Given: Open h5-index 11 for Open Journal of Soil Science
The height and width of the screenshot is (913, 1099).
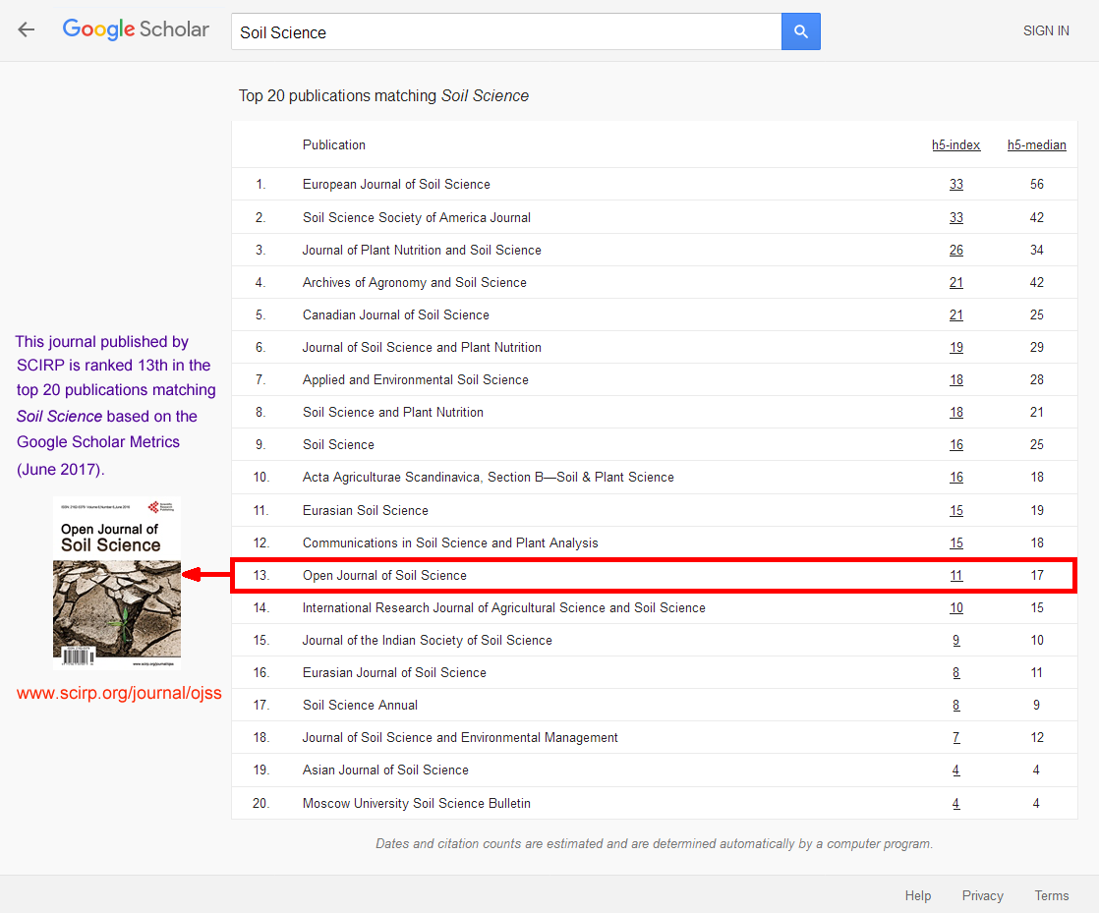Looking at the screenshot, I should click(956, 575).
